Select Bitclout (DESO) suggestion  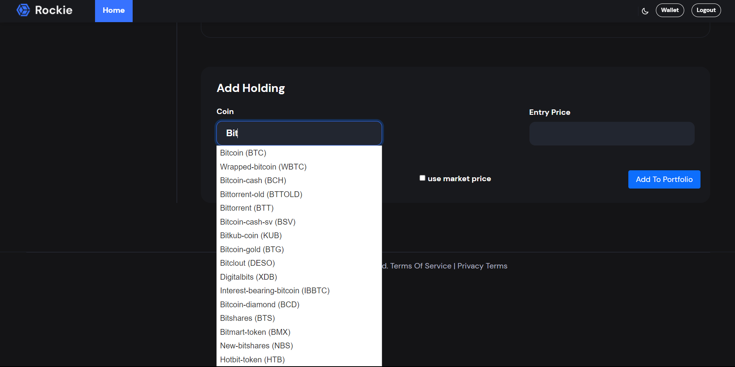pos(299,263)
